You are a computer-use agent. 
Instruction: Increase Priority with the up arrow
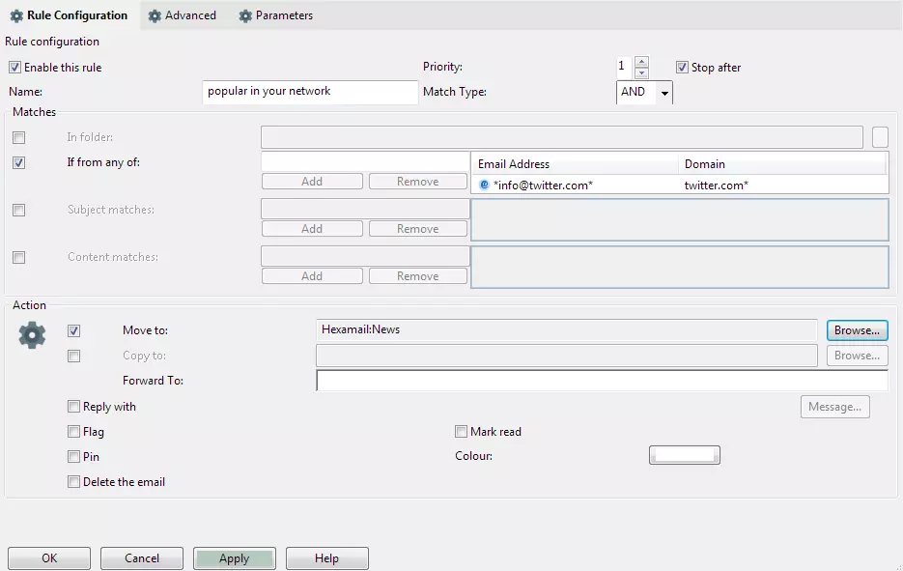(641, 62)
